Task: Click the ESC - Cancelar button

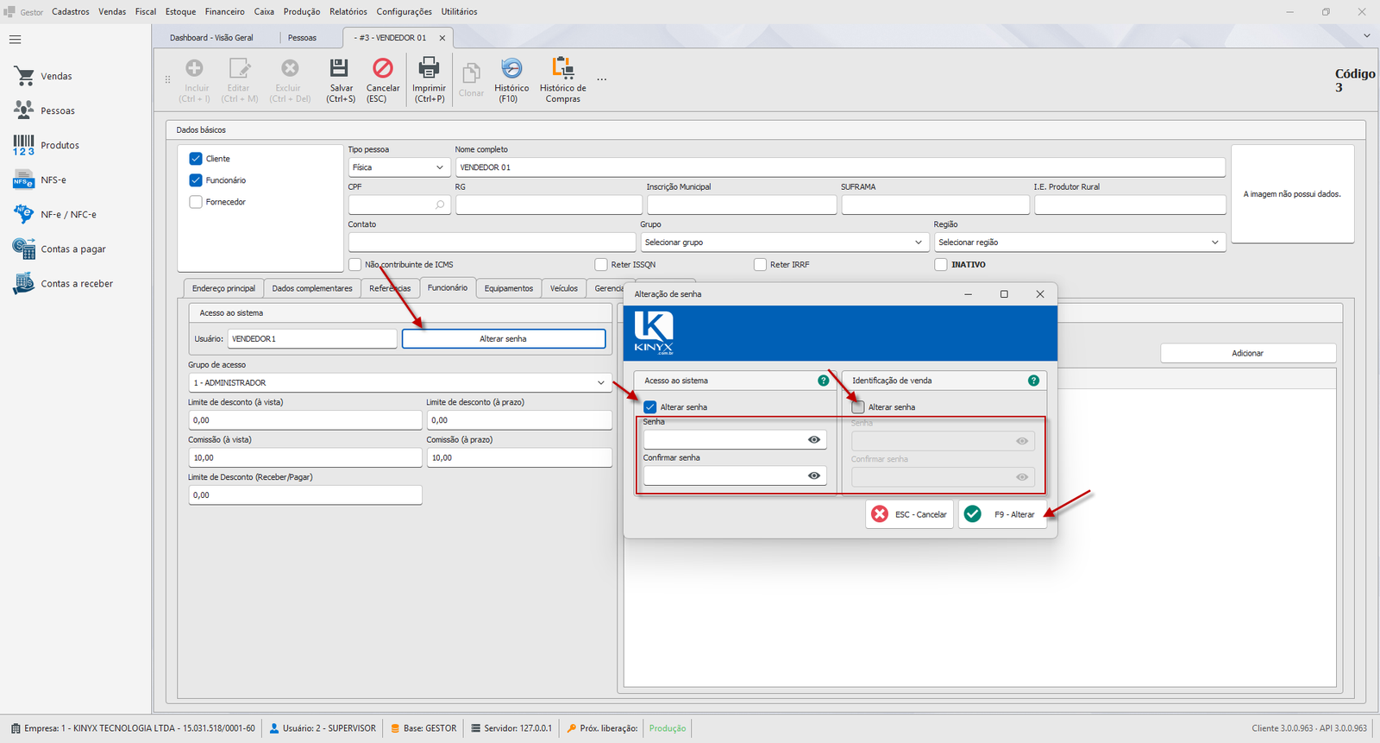Action: pyautogui.click(x=909, y=514)
